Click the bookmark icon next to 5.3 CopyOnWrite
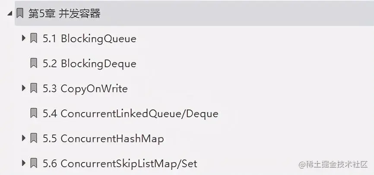The height and width of the screenshot is (175, 374). (34, 89)
